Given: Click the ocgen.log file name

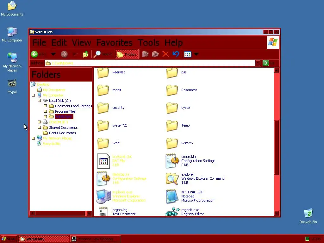Looking at the screenshot, I should [x=120, y=210].
